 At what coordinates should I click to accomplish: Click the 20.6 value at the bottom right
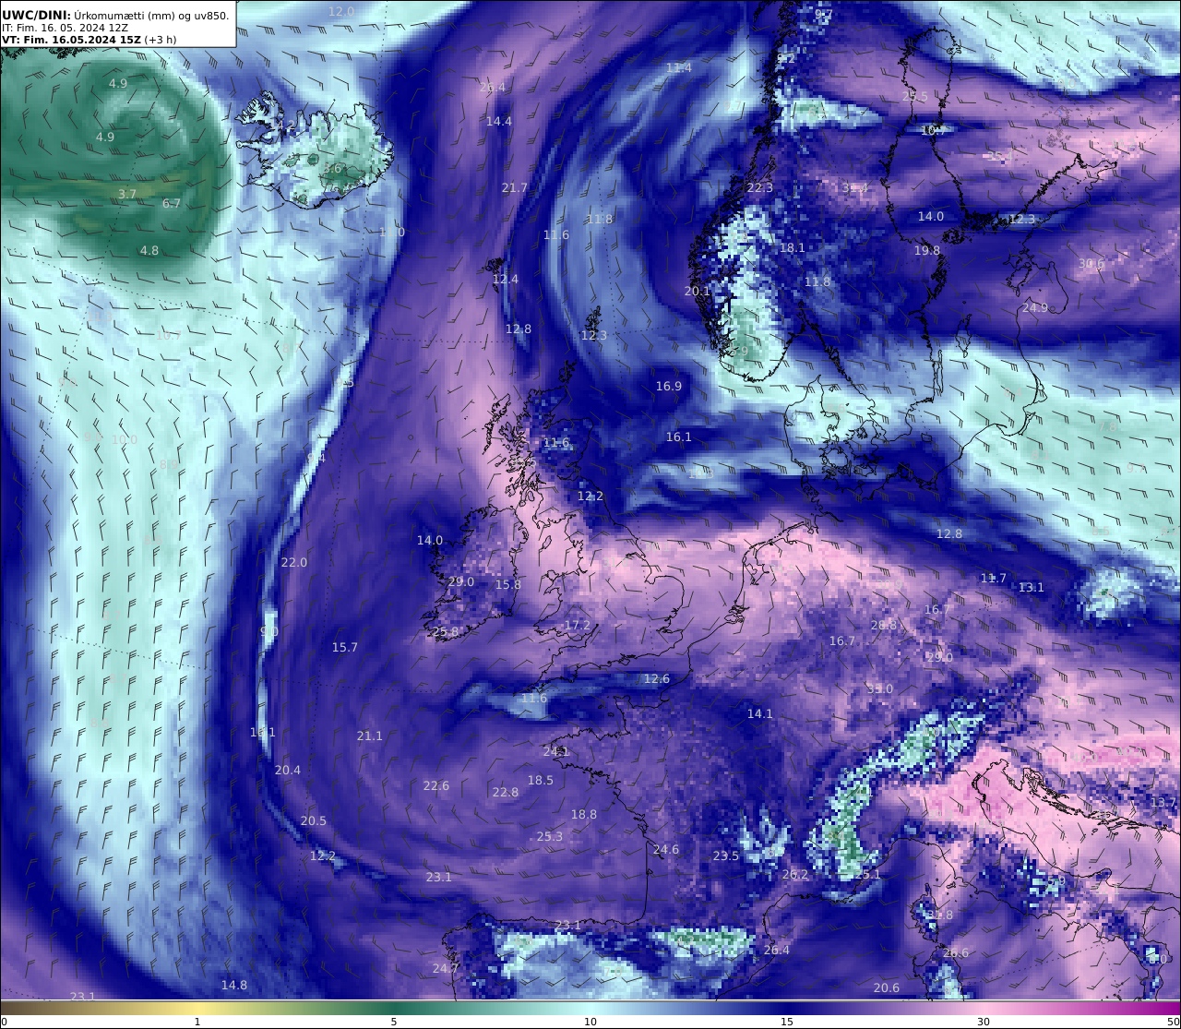886,987
